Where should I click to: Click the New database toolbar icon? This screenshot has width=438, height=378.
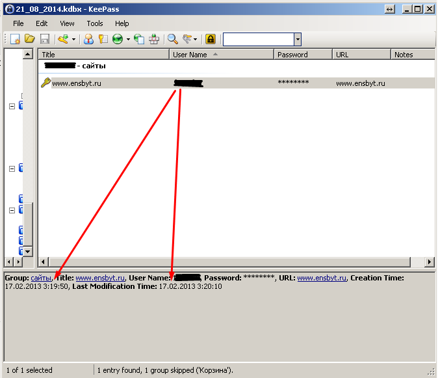point(15,39)
